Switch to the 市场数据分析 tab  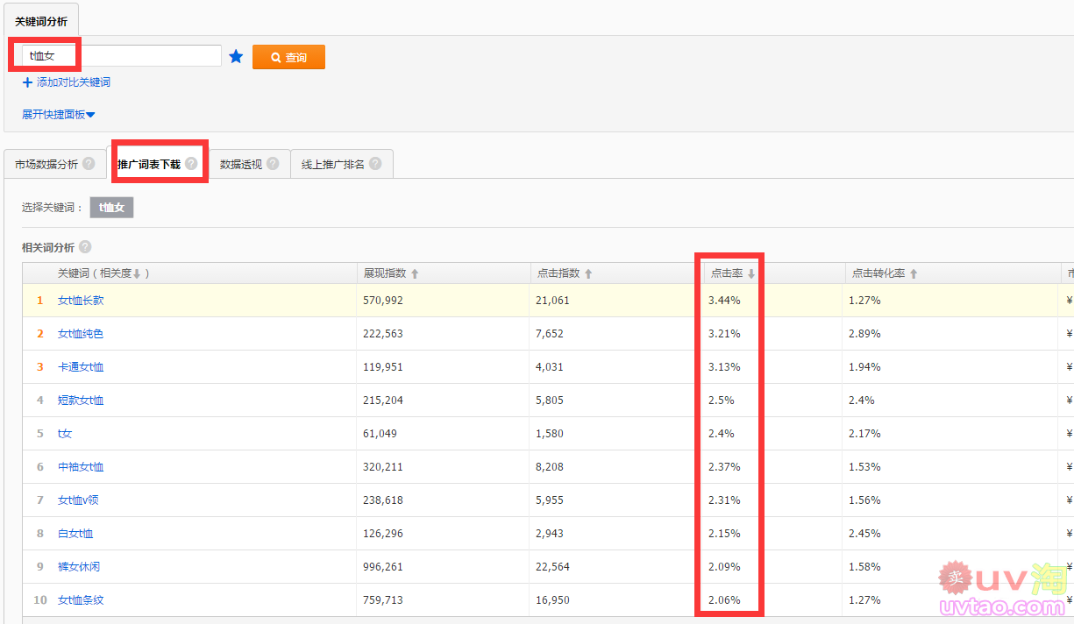point(46,164)
